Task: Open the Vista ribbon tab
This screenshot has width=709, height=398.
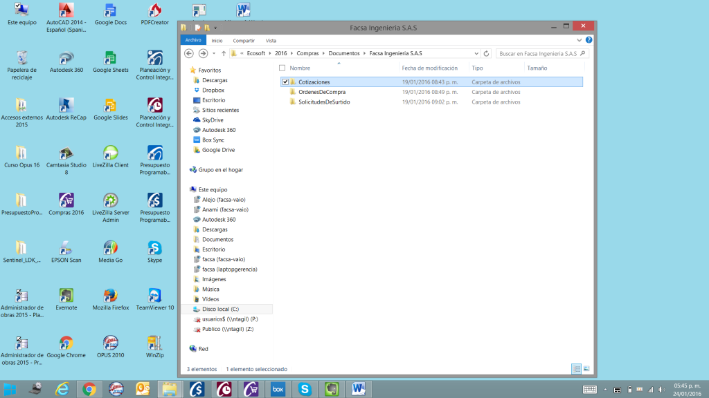Action: click(271, 41)
